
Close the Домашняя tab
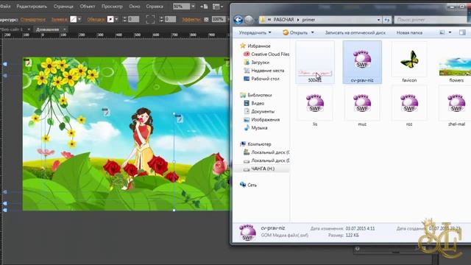pos(65,29)
